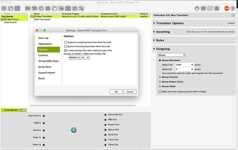Image resolution: width=238 pixels, height=150 pixels.
Task: Enable Ignore incoming keystrokes when focused
Action: (x=66, y=46)
